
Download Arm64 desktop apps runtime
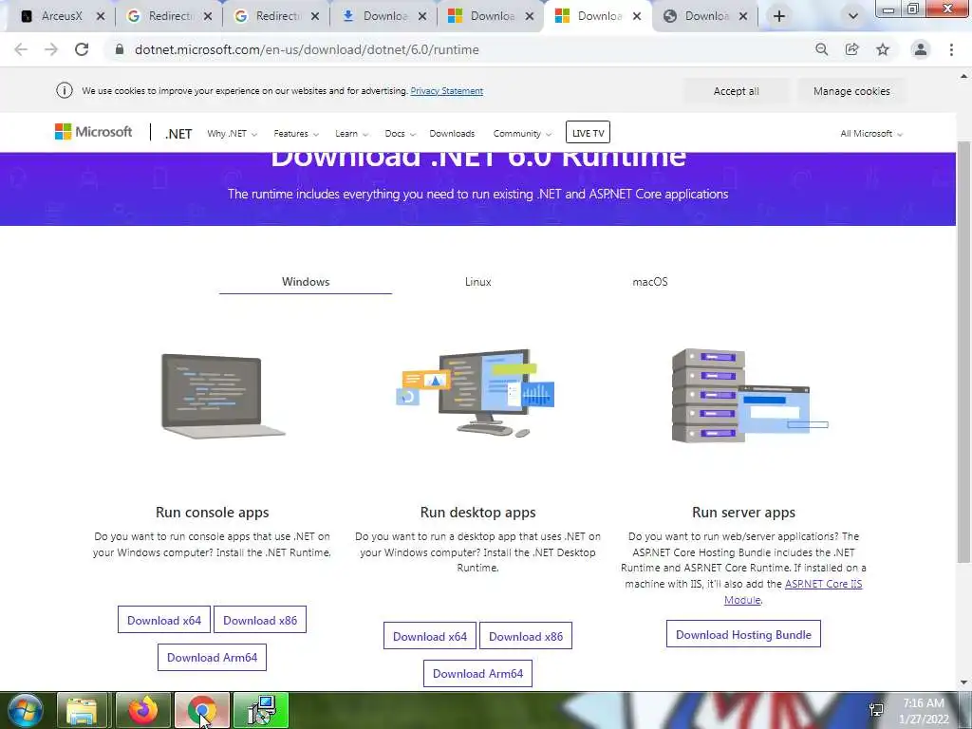tap(478, 673)
